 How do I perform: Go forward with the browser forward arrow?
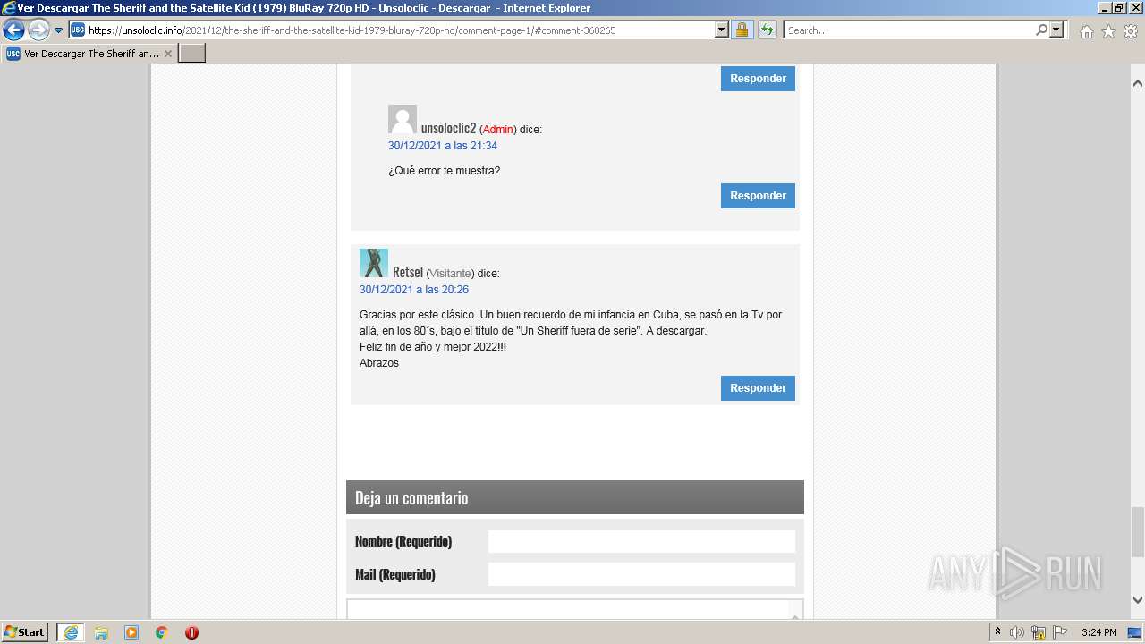pyautogui.click(x=38, y=30)
